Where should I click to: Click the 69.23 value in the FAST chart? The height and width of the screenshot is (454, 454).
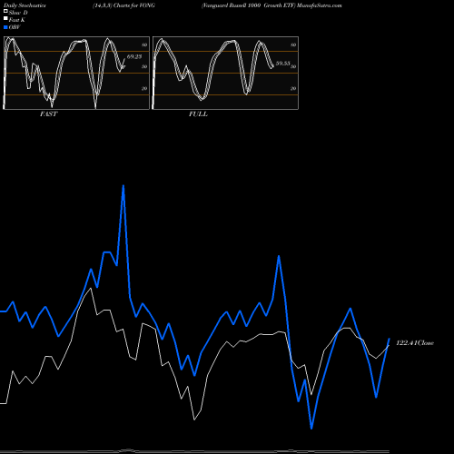[134, 56]
